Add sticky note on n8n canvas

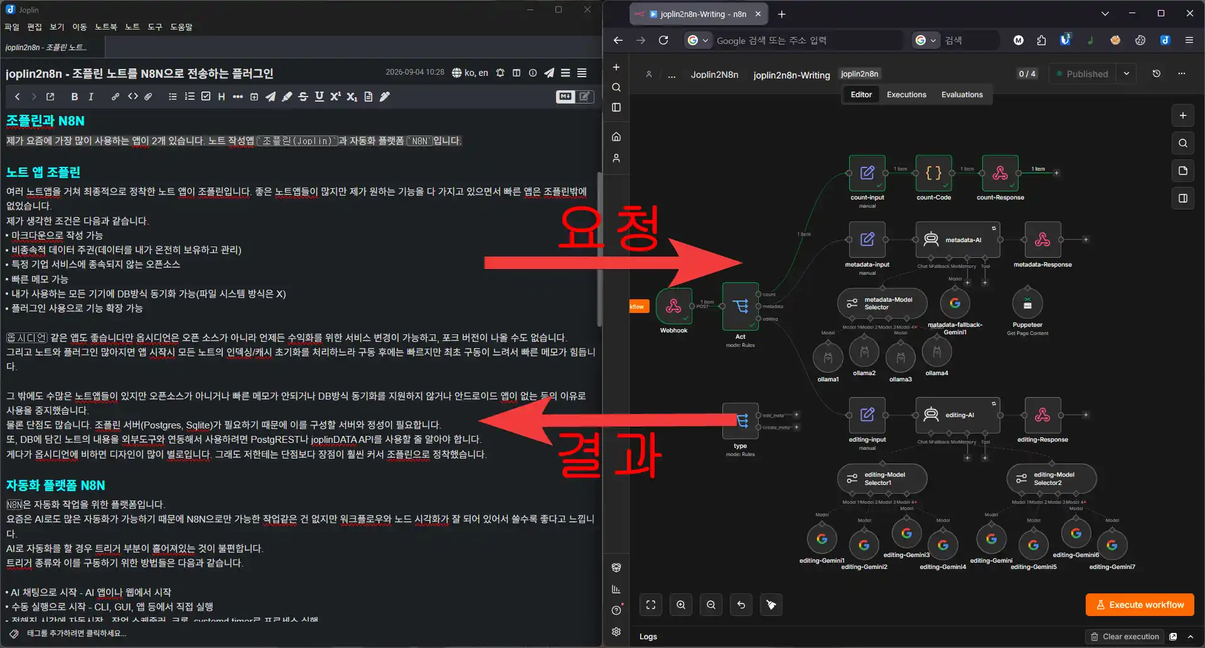(1183, 171)
